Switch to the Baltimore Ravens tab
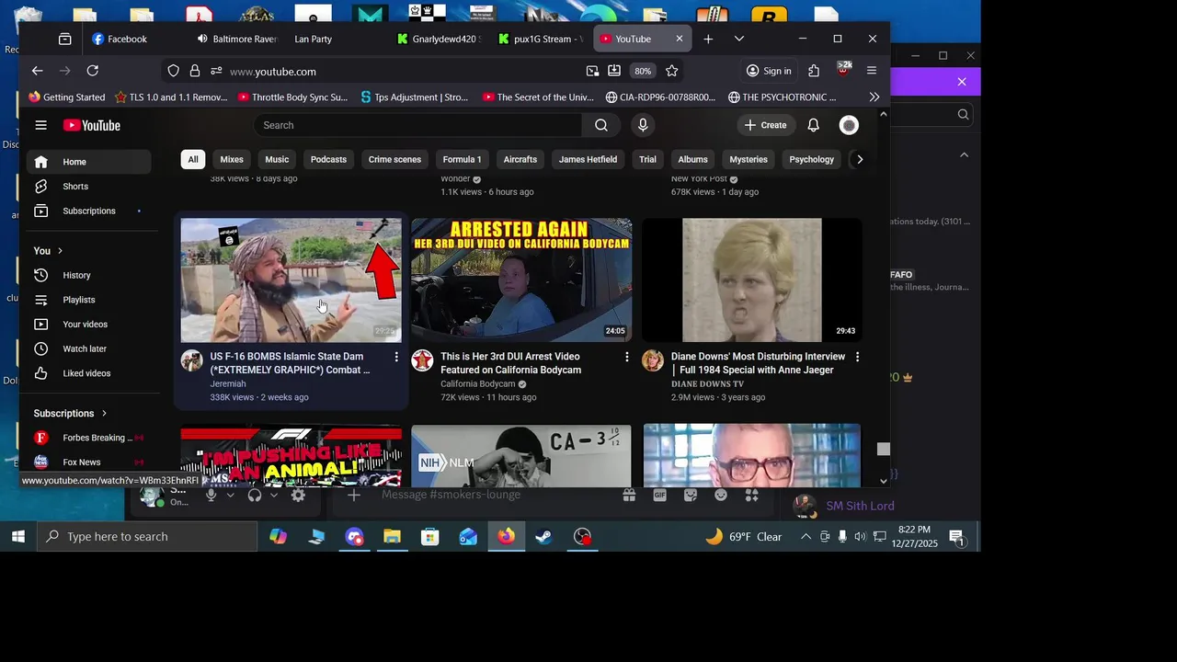This screenshot has width=1177, height=662. [236, 39]
